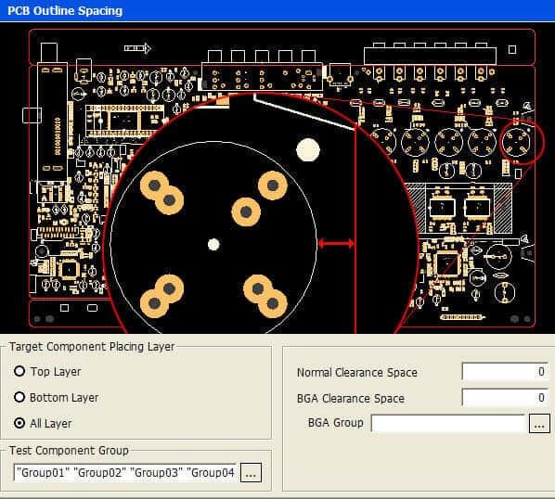The image size is (555, 499).
Task: Select the Bottom Layer radio button
Action: pyautogui.click(x=19, y=397)
